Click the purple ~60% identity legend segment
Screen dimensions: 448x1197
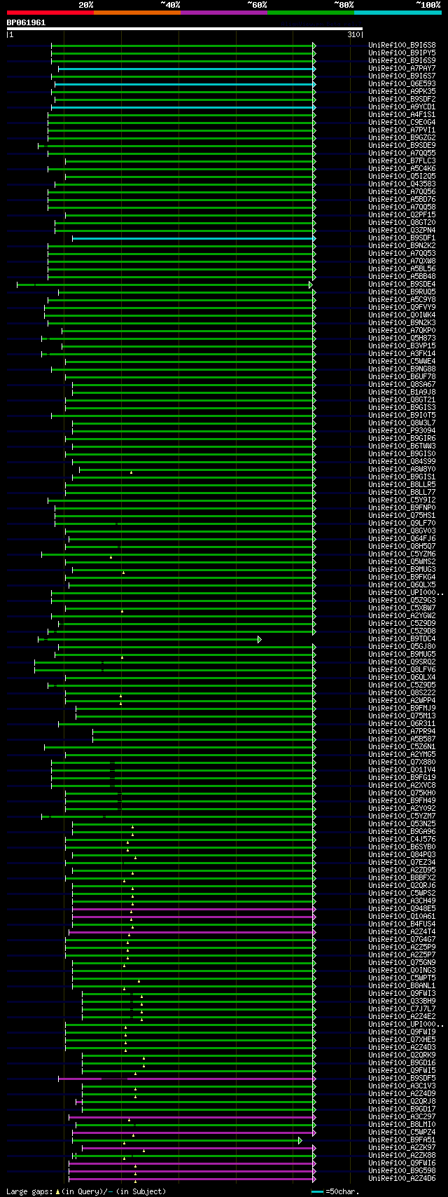pos(224,12)
